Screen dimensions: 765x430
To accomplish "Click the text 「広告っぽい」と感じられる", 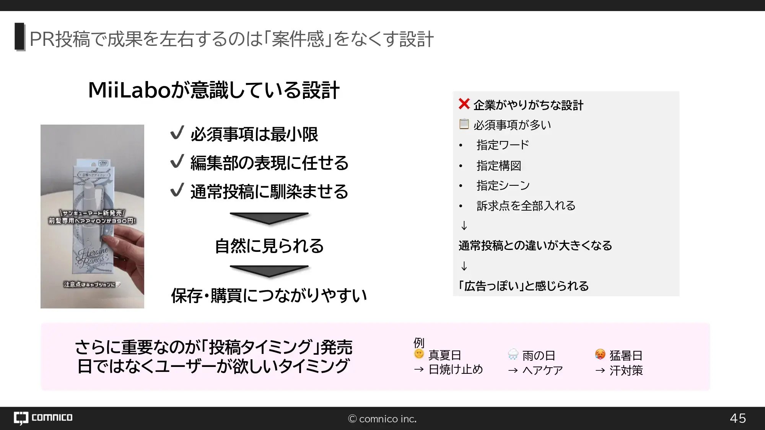I will 523,286.
